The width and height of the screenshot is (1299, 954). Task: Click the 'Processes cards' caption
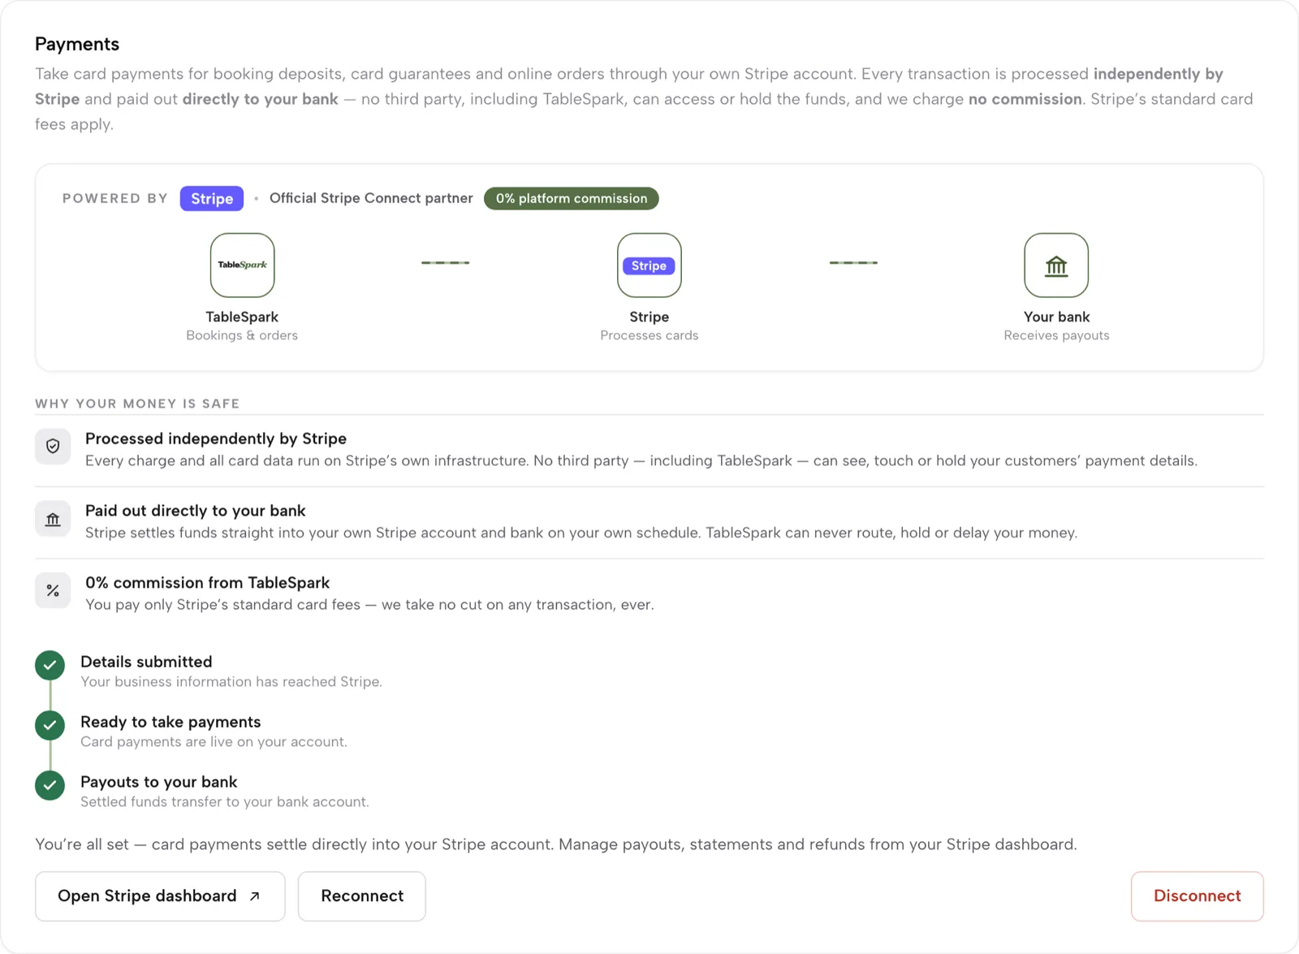pos(649,335)
